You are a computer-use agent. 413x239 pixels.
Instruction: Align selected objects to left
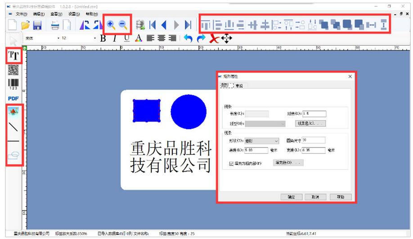pyautogui.click(x=217, y=25)
